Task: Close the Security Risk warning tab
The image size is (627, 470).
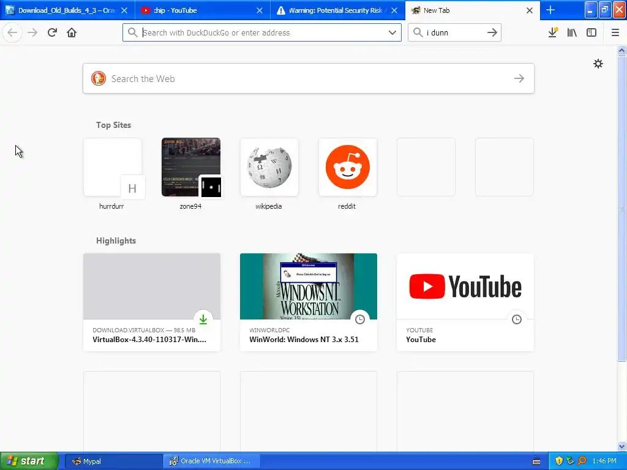Action: 394,10
